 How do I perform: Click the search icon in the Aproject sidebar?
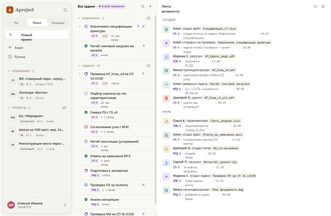tap(65, 10)
